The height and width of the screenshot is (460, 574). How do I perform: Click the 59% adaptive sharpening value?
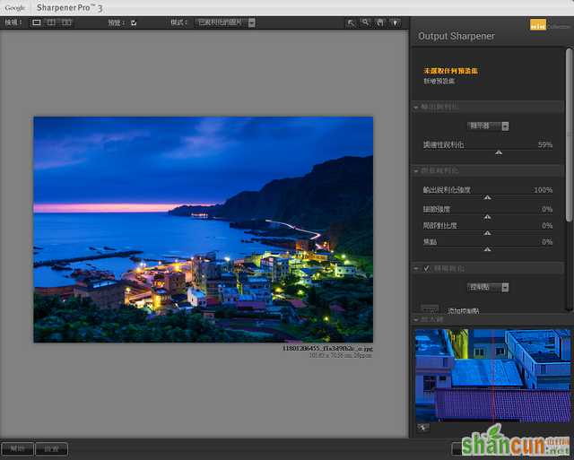(545, 145)
